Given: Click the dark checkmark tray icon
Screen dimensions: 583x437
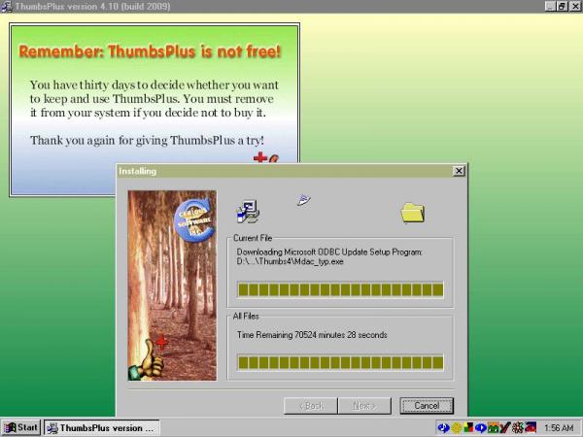Looking at the screenshot, I should pyautogui.click(x=505, y=428).
